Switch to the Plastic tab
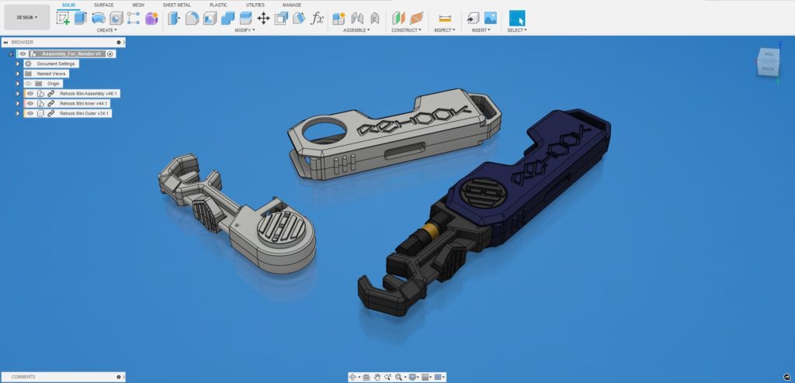The width and height of the screenshot is (795, 383). [x=218, y=5]
